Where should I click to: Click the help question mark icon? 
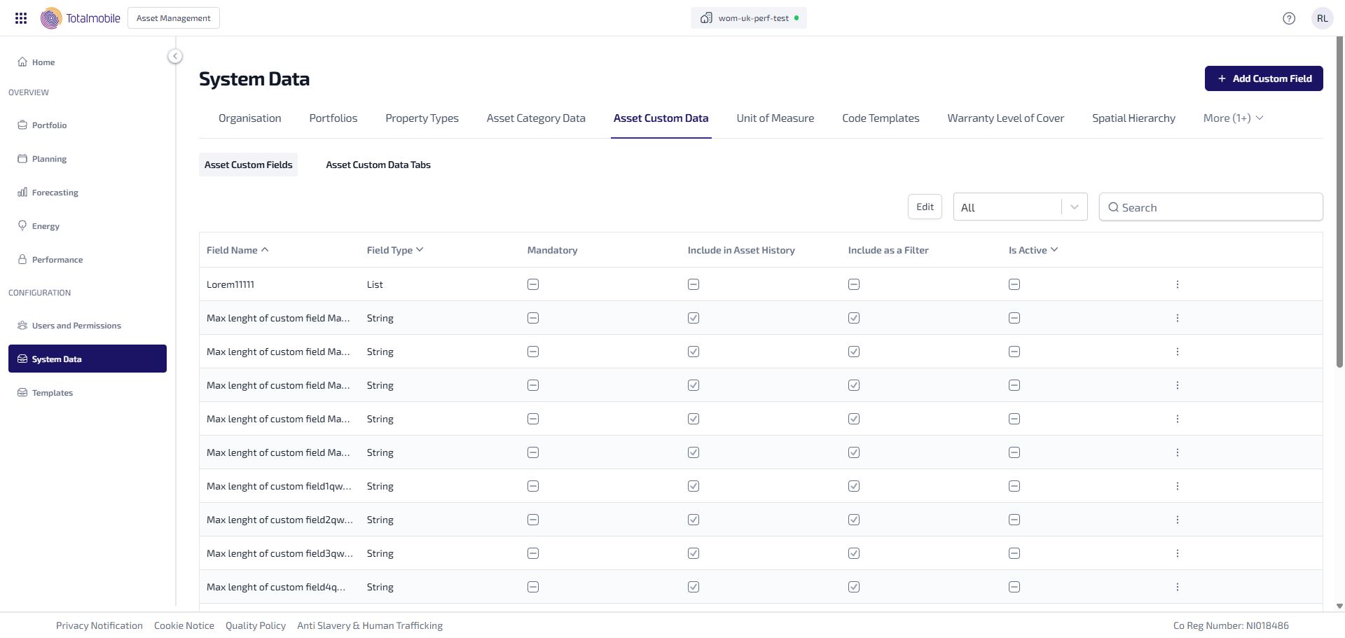click(x=1288, y=18)
